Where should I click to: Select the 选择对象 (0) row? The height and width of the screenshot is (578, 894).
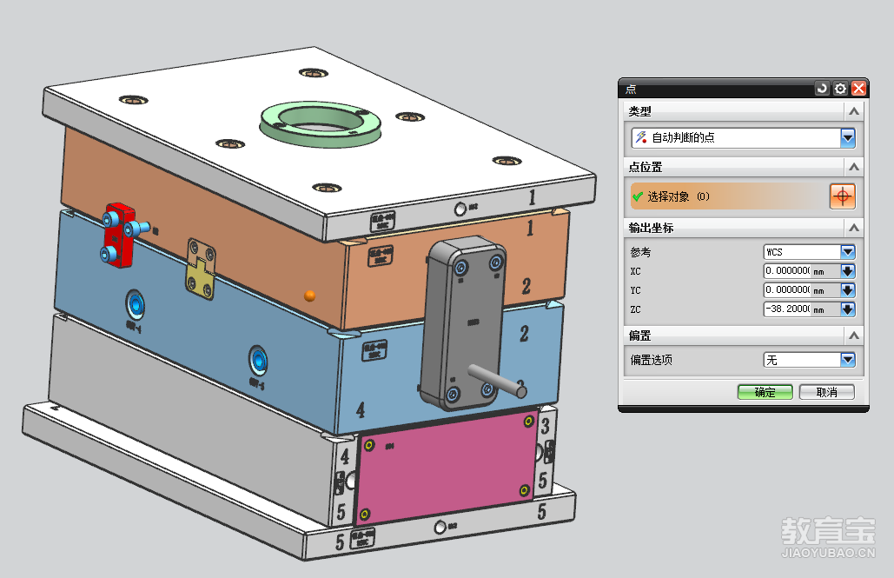pyautogui.click(x=728, y=196)
